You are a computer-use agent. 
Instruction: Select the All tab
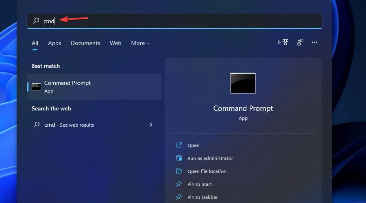pyautogui.click(x=35, y=43)
